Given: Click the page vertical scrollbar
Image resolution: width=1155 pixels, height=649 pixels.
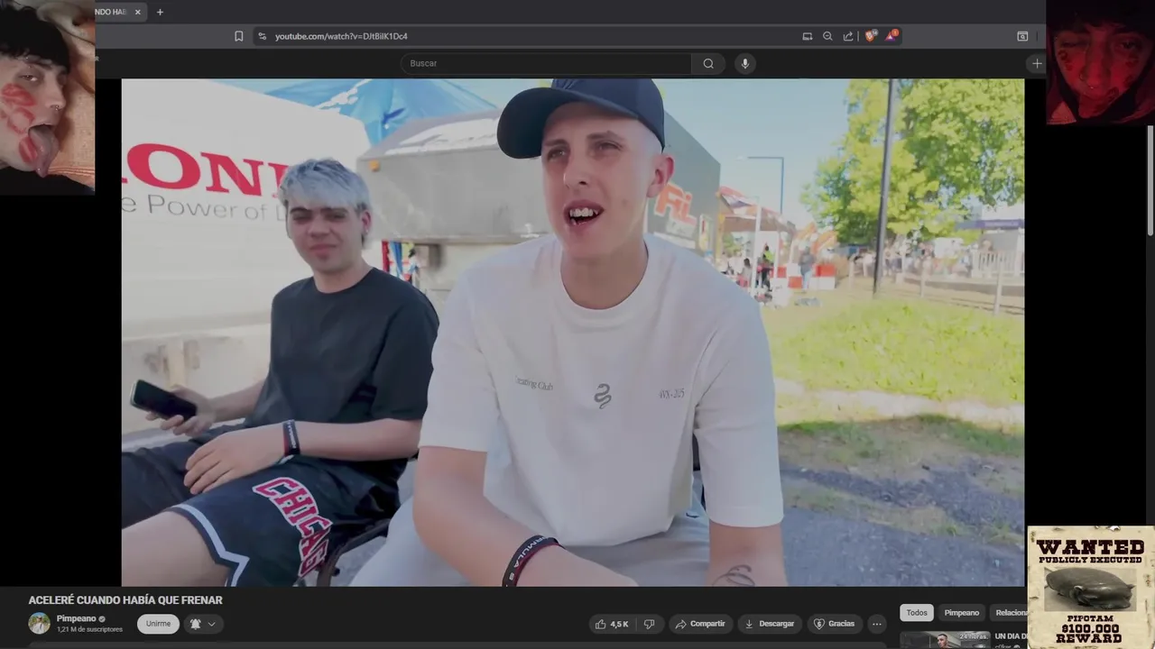Looking at the screenshot, I should click(x=1150, y=180).
